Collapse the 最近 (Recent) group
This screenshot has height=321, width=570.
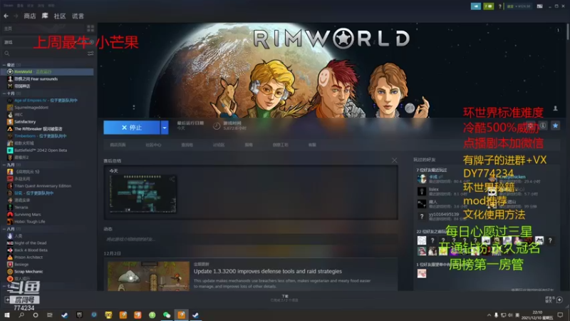pos(4,65)
